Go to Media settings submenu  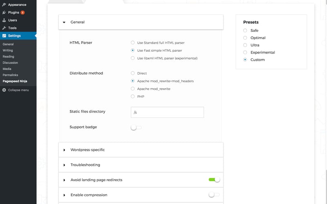click(x=7, y=69)
